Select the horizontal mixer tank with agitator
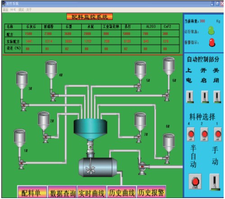Image resolution: width=225 pixels, height=199 pixels. [x=98, y=167]
